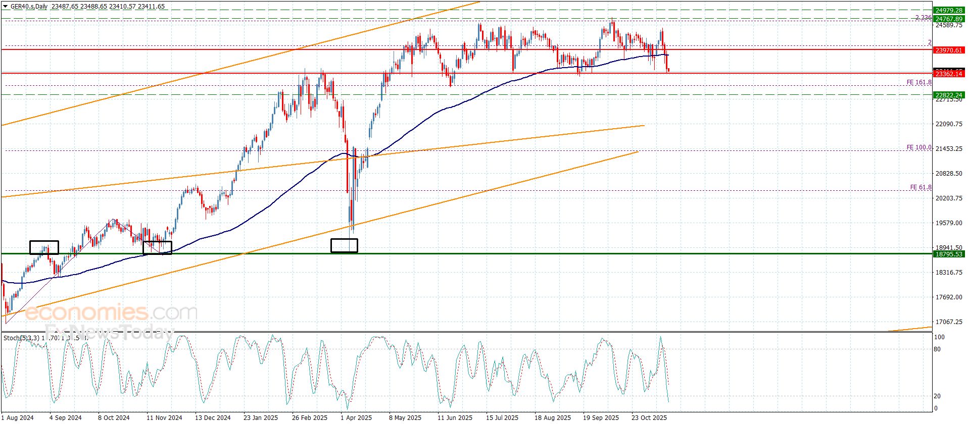This screenshot has height=424, width=968.
Task: Select the black rectangle near 11 Nov 2024
Action: coord(157,248)
